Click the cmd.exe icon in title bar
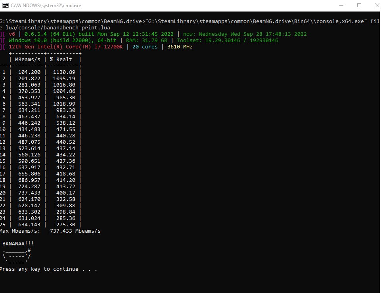Screen dimensions: 381x293 tap(5, 5)
